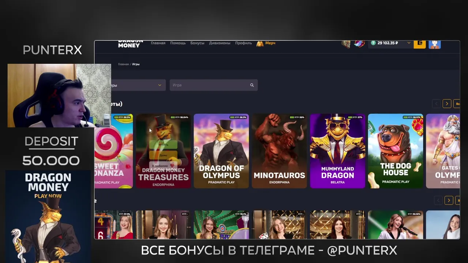Go to previous live games carousel page
Viewport: 468px width, 263px height.
point(438,200)
